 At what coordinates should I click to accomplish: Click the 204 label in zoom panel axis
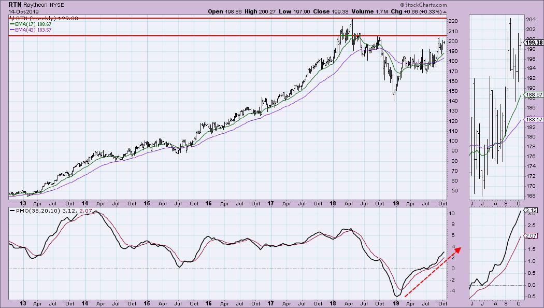pyautogui.click(x=531, y=20)
